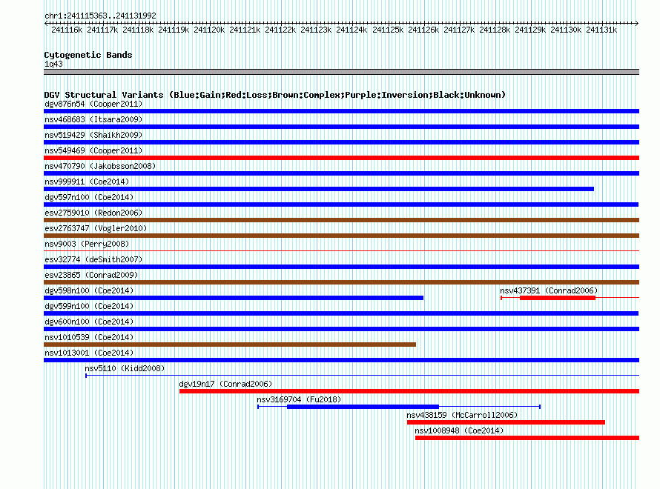Open dgv599n100 (Coe2014) gain bar
Viewport: 660px width, 489px height.
(x=341, y=313)
